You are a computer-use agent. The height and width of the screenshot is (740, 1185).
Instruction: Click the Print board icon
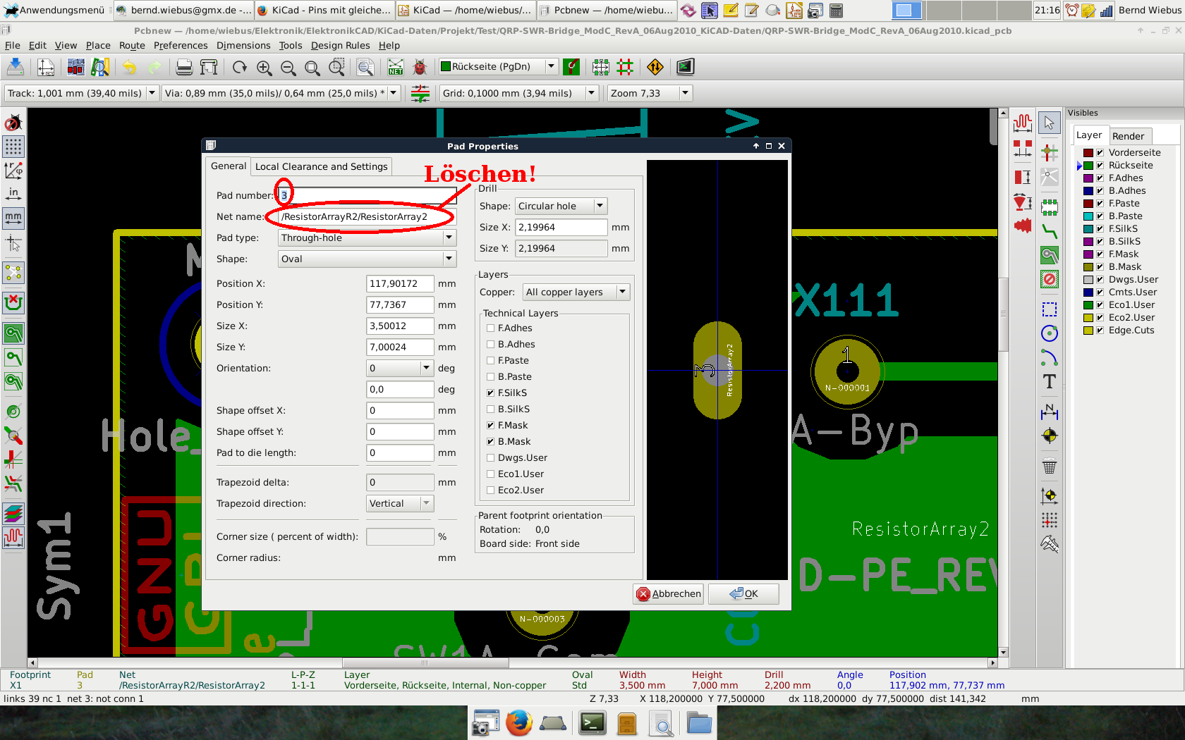click(x=184, y=67)
